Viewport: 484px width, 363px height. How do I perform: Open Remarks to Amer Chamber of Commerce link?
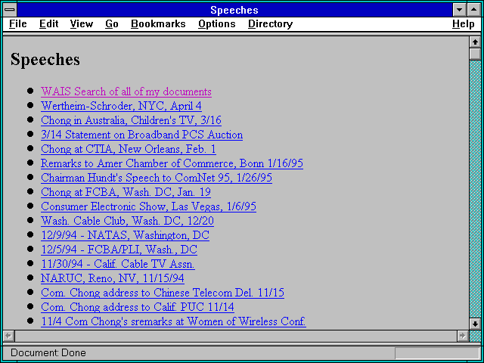coord(172,163)
